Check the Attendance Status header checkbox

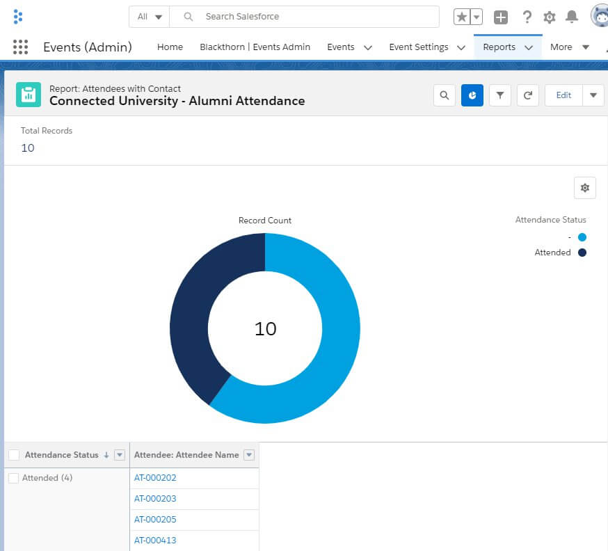pos(14,455)
